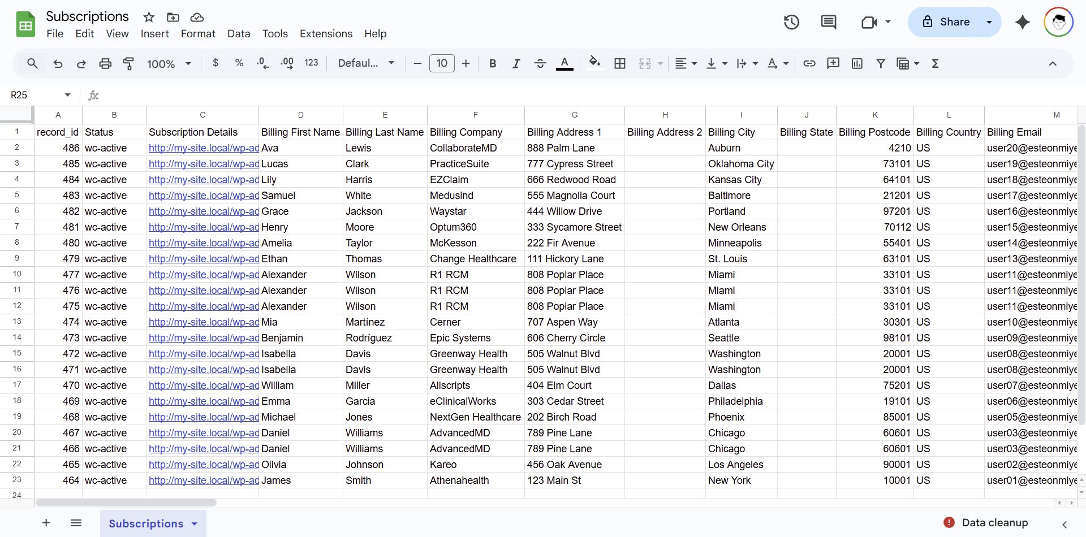This screenshot has width=1086, height=537.
Task: Click the font size field
Action: coord(442,63)
